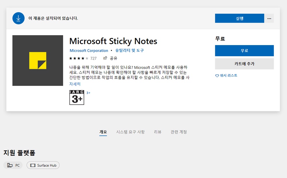This screenshot has height=178, width=287.
Task: Expand description with 자세히 link
Action: coord(75,84)
